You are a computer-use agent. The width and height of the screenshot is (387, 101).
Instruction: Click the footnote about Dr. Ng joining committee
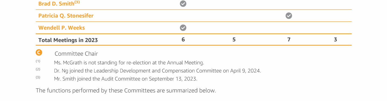click(157, 71)
